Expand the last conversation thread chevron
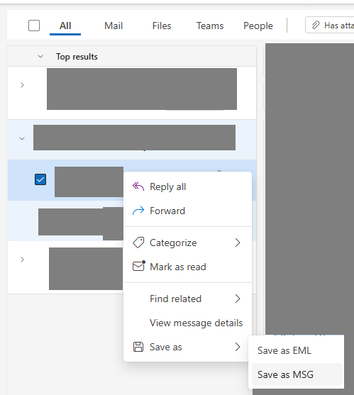 (22, 260)
